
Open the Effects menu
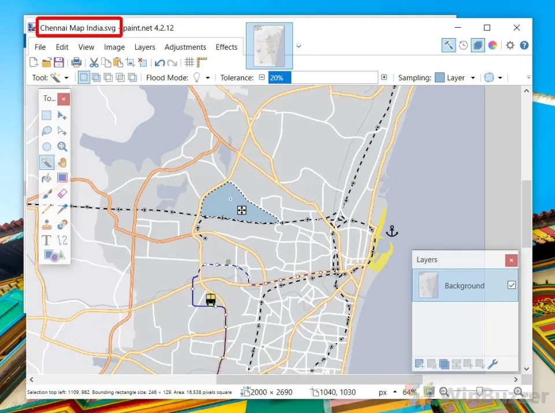[226, 47]
